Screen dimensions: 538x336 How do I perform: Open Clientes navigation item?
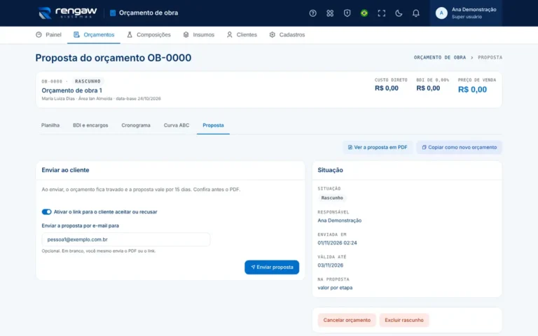click(242, 34)
